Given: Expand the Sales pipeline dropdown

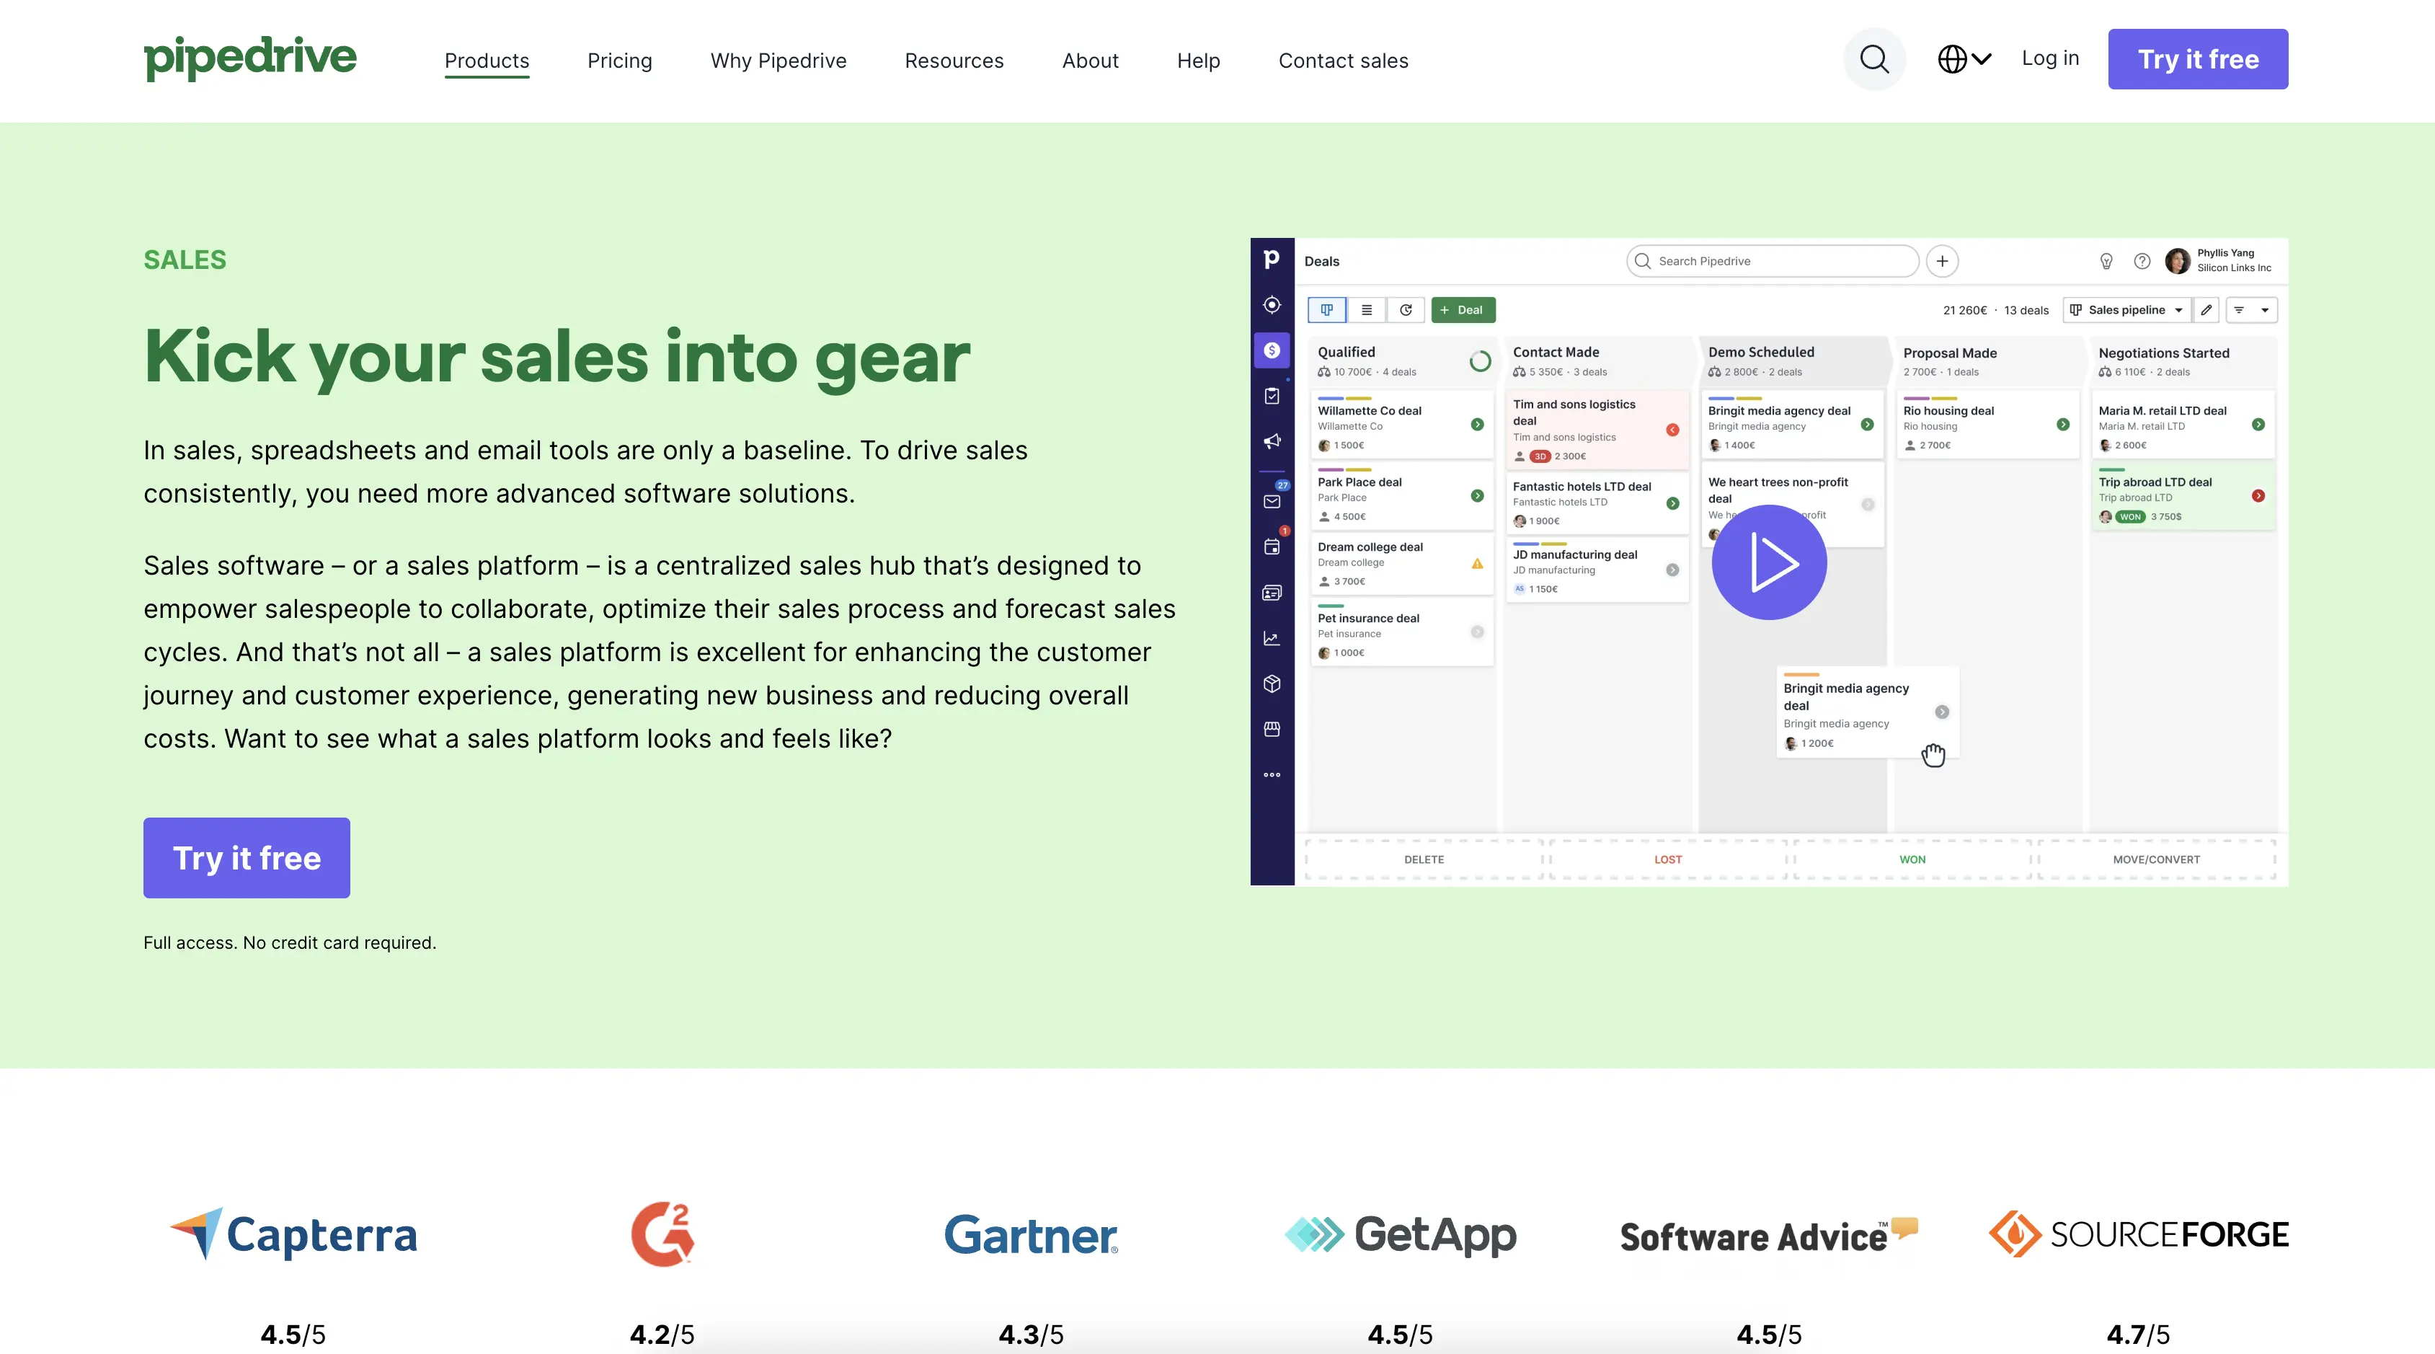Looking at the screenshot, I should point(2126,310).
